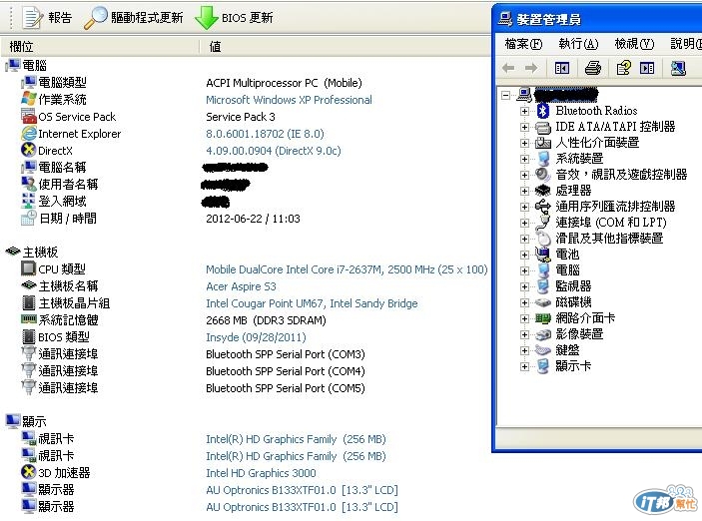702x521 pixels.
Task: Select '2668 MB (DDR3 SDRAM)' value
Action: coord(266,320)
